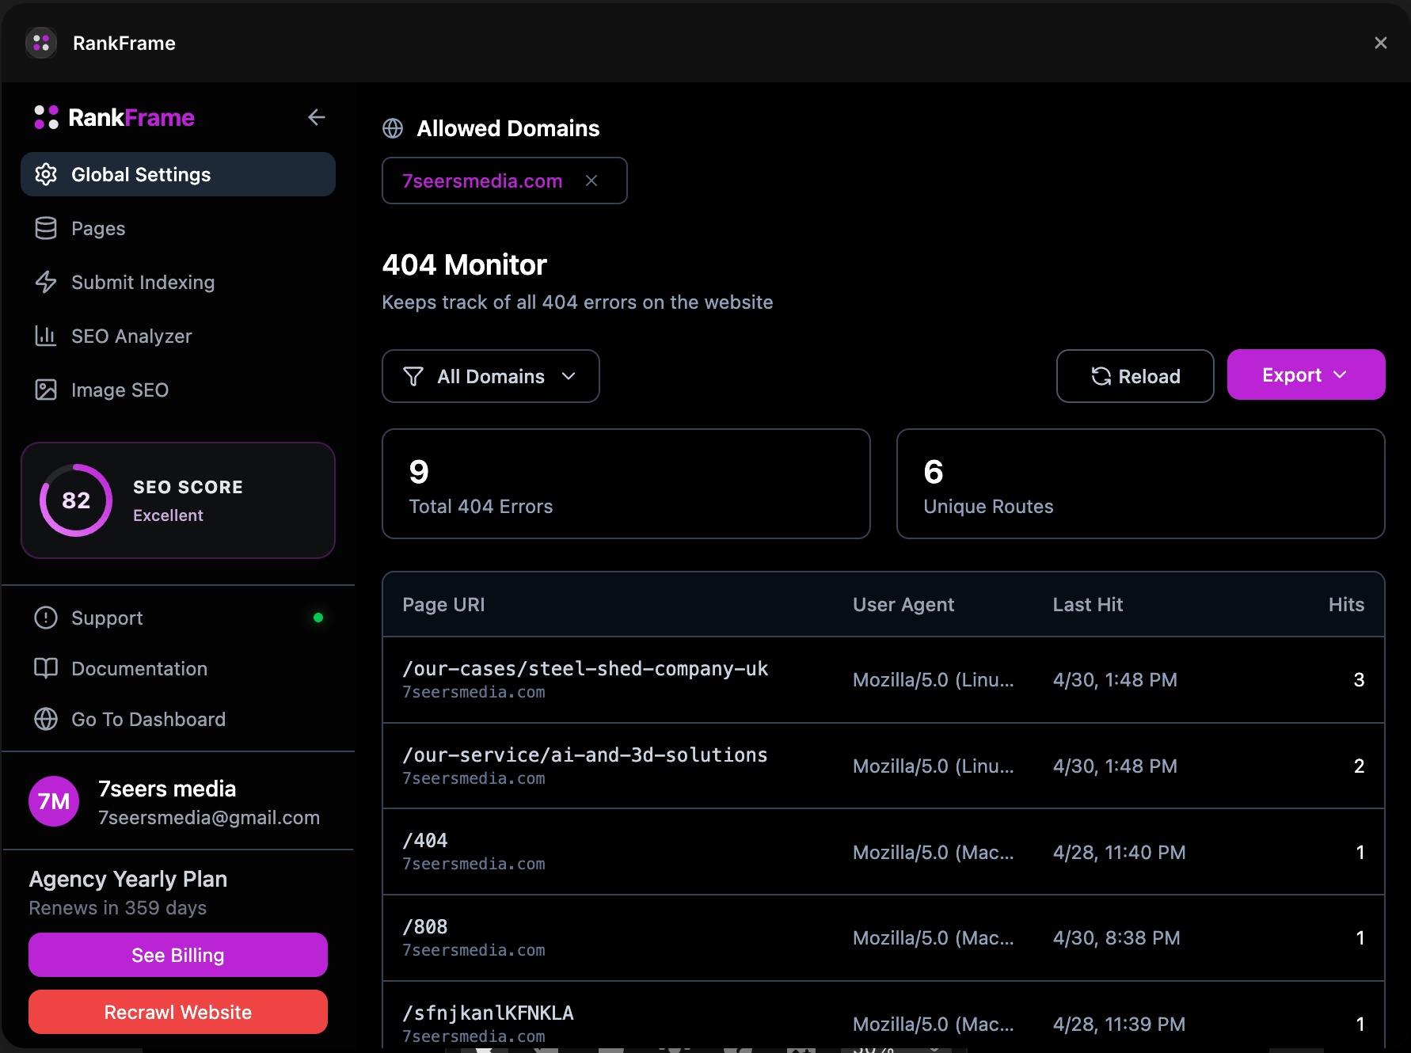Viewport: 1411px width, 1053px height.
Task: Open the Submit Indexing section
Action: [143, 282]
